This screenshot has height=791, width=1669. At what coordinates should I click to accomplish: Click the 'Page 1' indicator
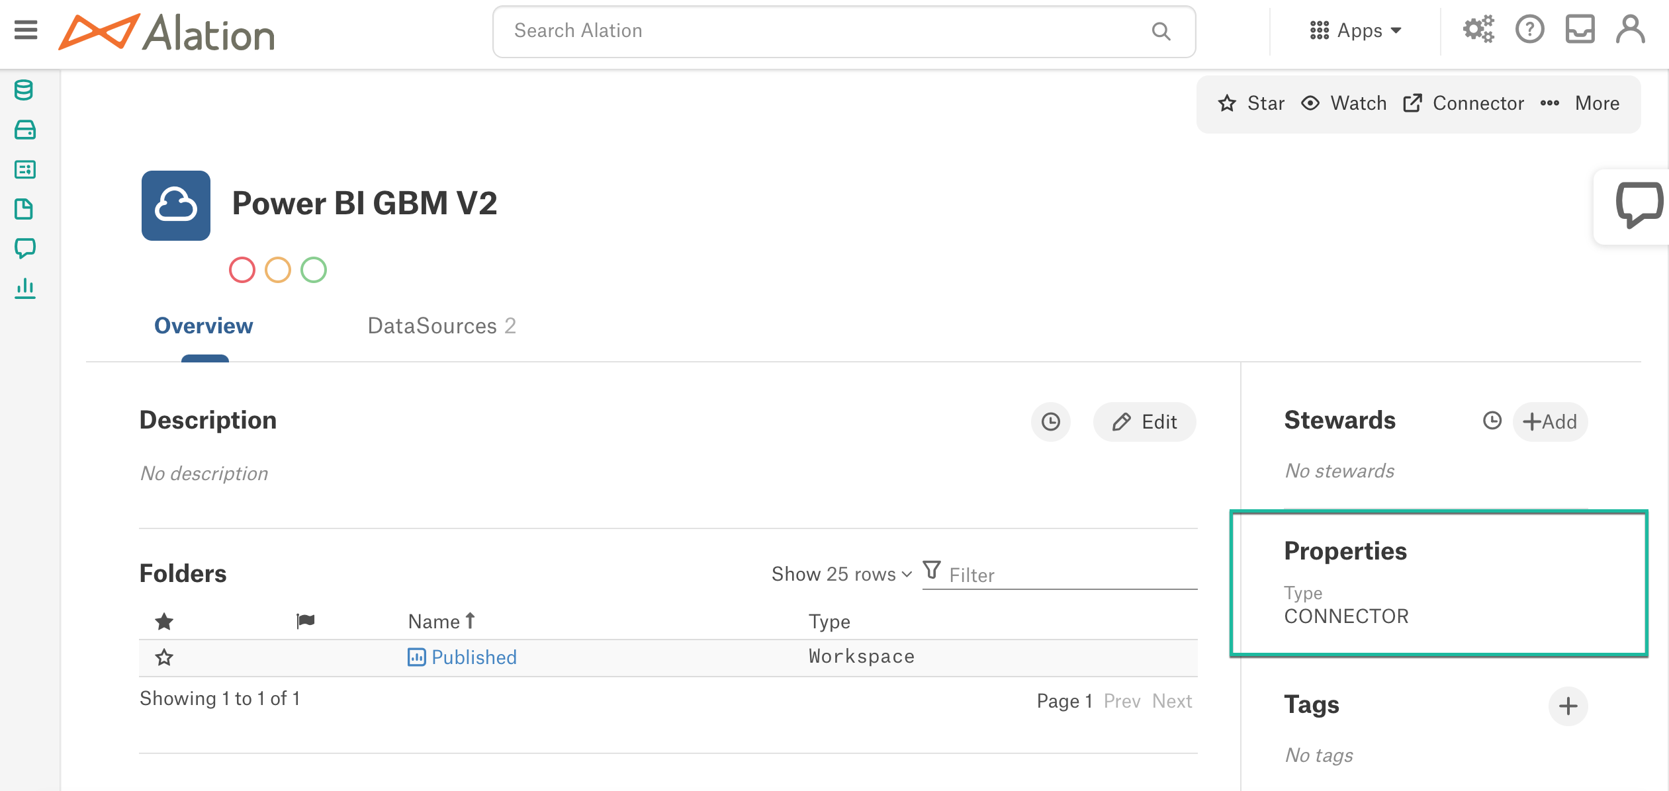tap(1064, 701)
